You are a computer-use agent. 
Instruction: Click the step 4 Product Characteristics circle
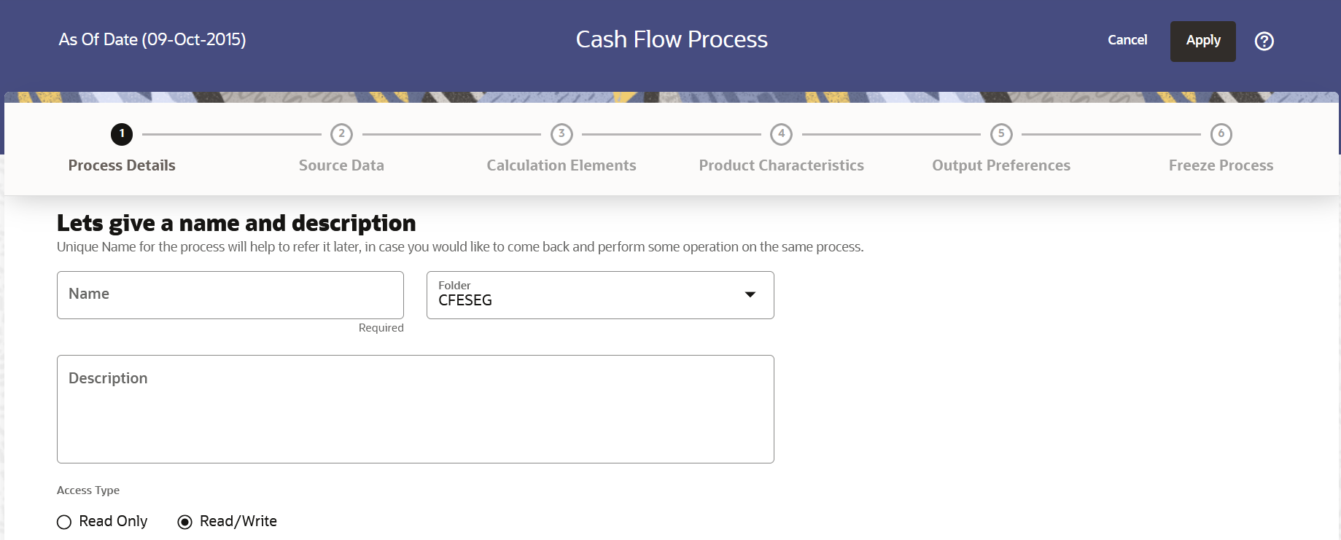click(781, 134)
